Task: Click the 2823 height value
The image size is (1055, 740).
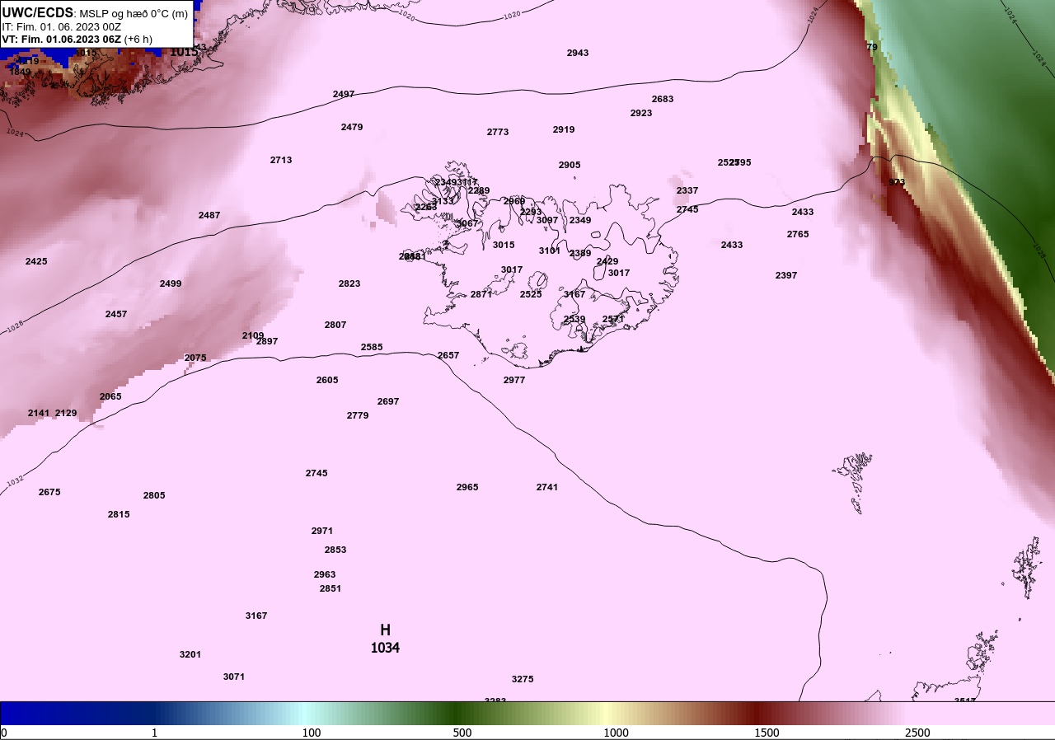Action: tap(349, 283)
